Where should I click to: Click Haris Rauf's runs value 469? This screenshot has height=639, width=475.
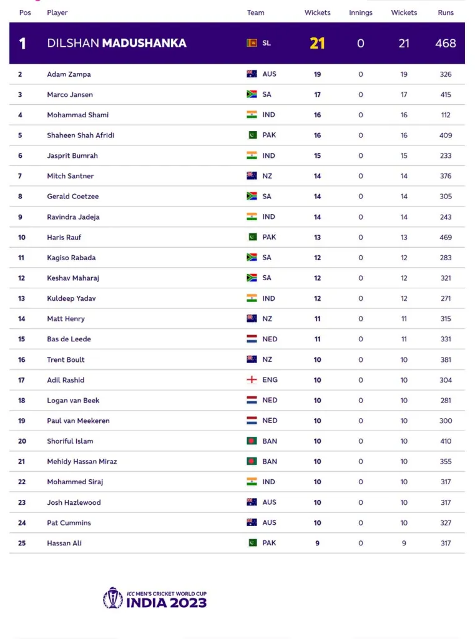coord(446,237)
